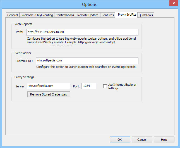Confirm the dialog with OK

(120, 140)
